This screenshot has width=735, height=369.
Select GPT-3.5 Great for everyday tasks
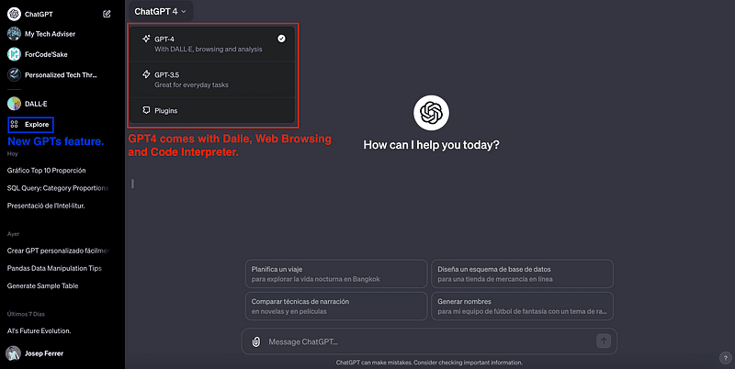click(x=212, y=80)
